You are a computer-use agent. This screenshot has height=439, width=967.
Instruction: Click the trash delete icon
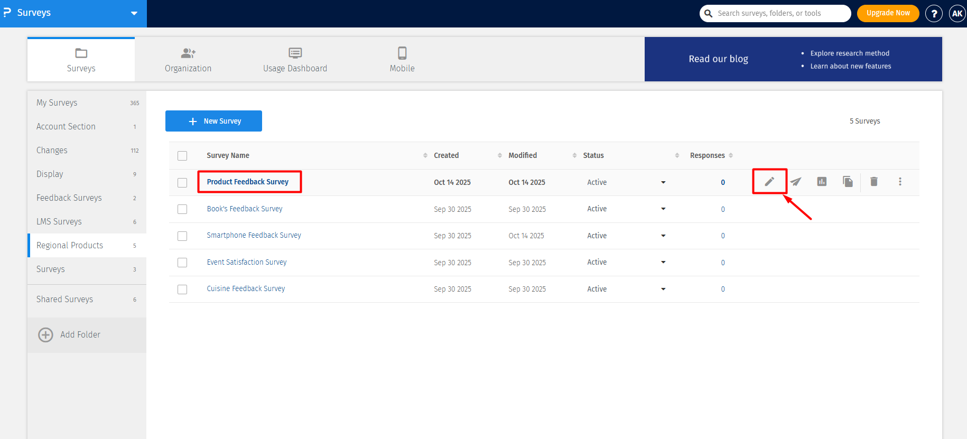[x=874, y=182]
